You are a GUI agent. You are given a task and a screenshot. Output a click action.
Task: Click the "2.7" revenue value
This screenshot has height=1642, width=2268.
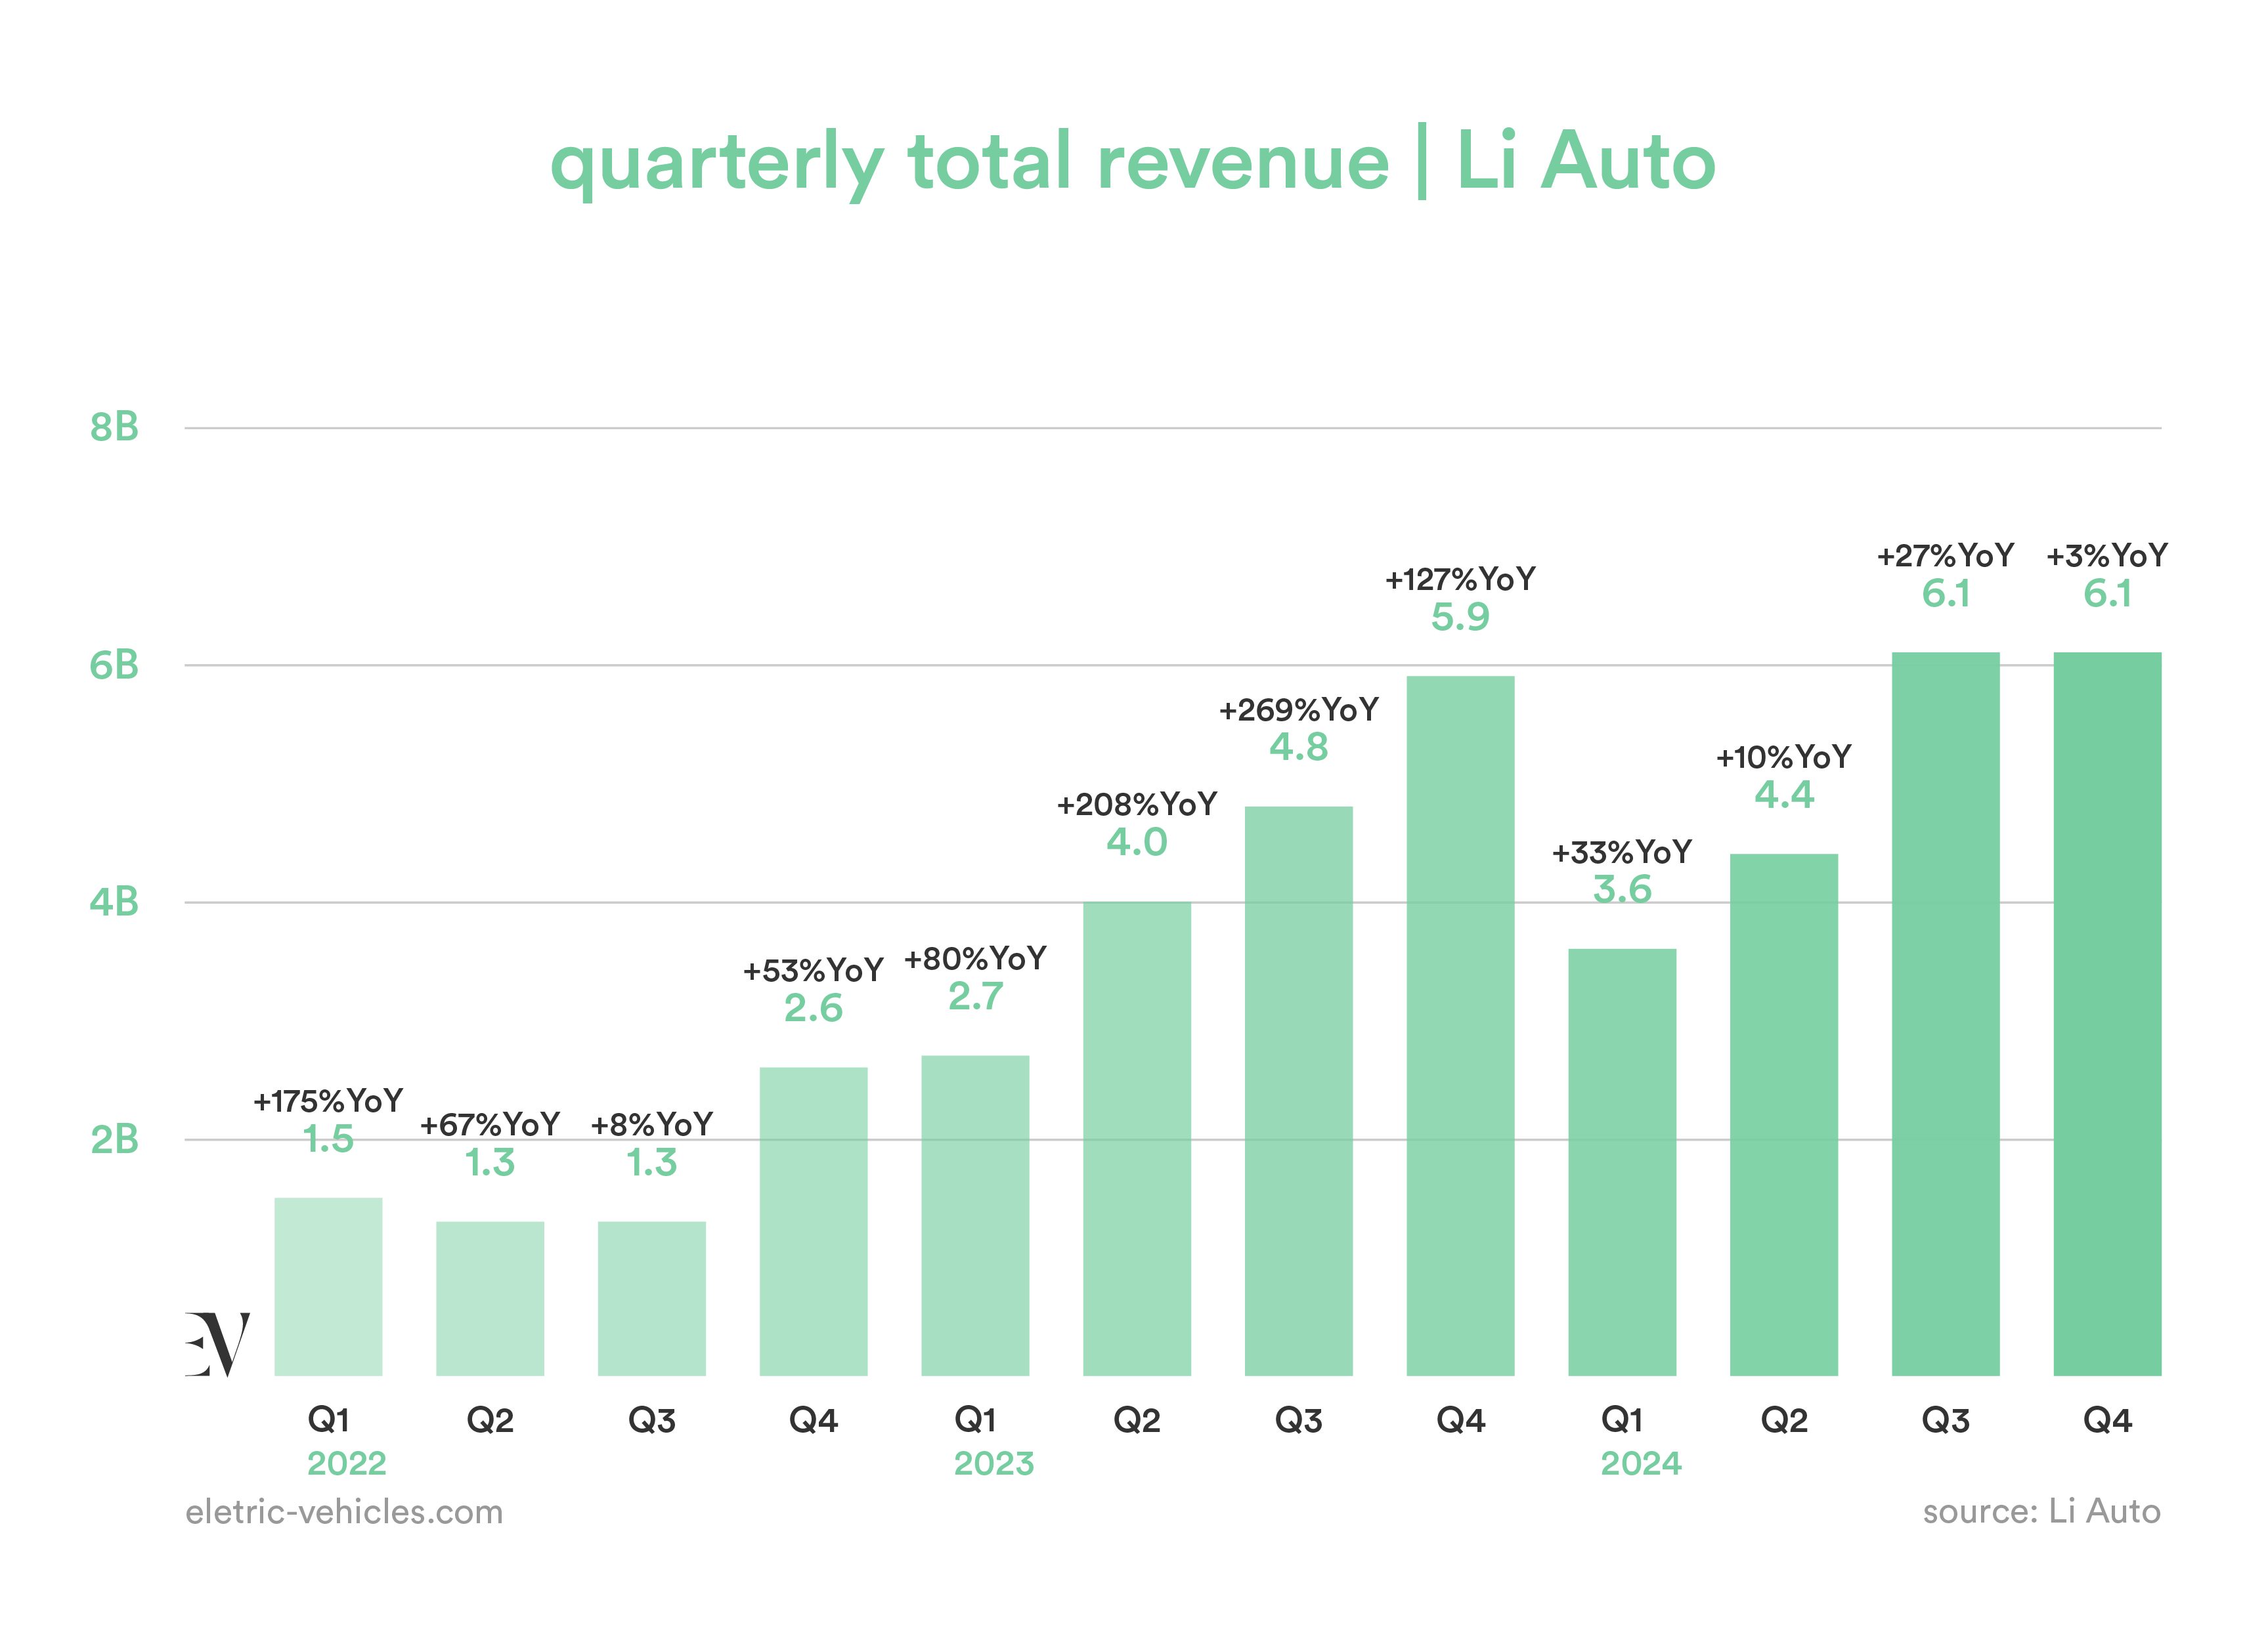tap(975, 996)
